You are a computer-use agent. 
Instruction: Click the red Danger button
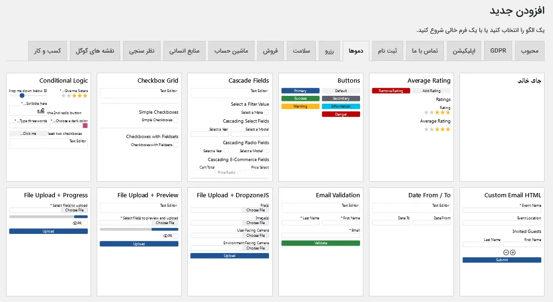pos(341,114)
